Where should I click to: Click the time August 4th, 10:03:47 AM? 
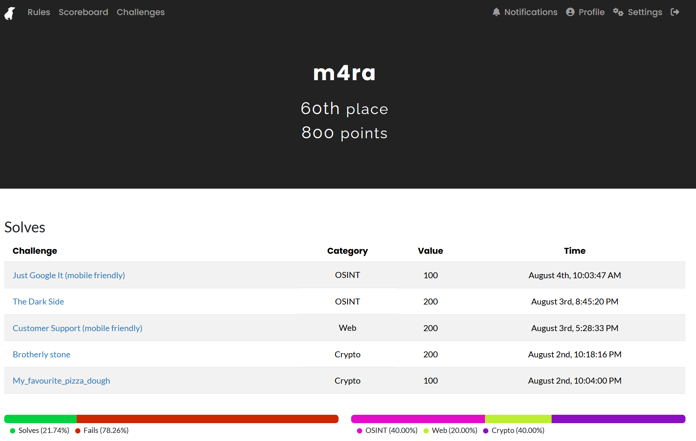pyautogui.click(x=575, y=275)
